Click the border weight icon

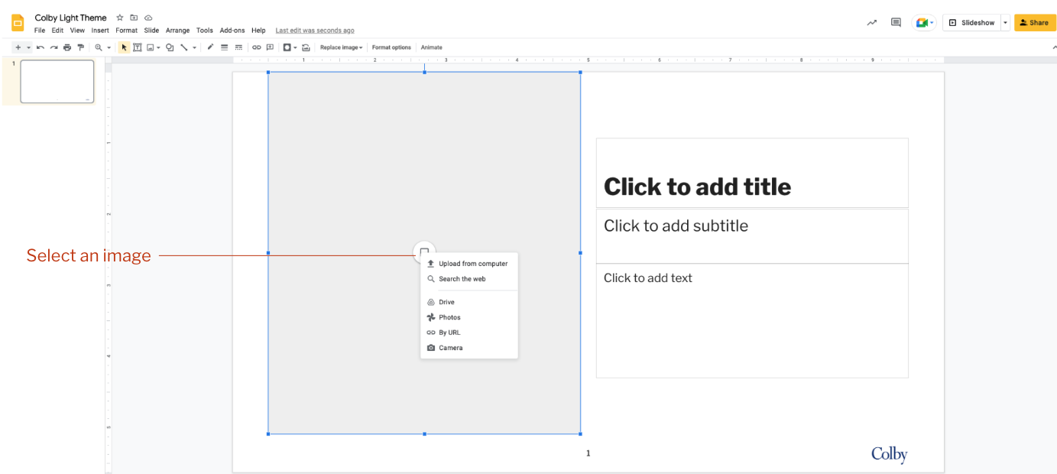(225, 47)
